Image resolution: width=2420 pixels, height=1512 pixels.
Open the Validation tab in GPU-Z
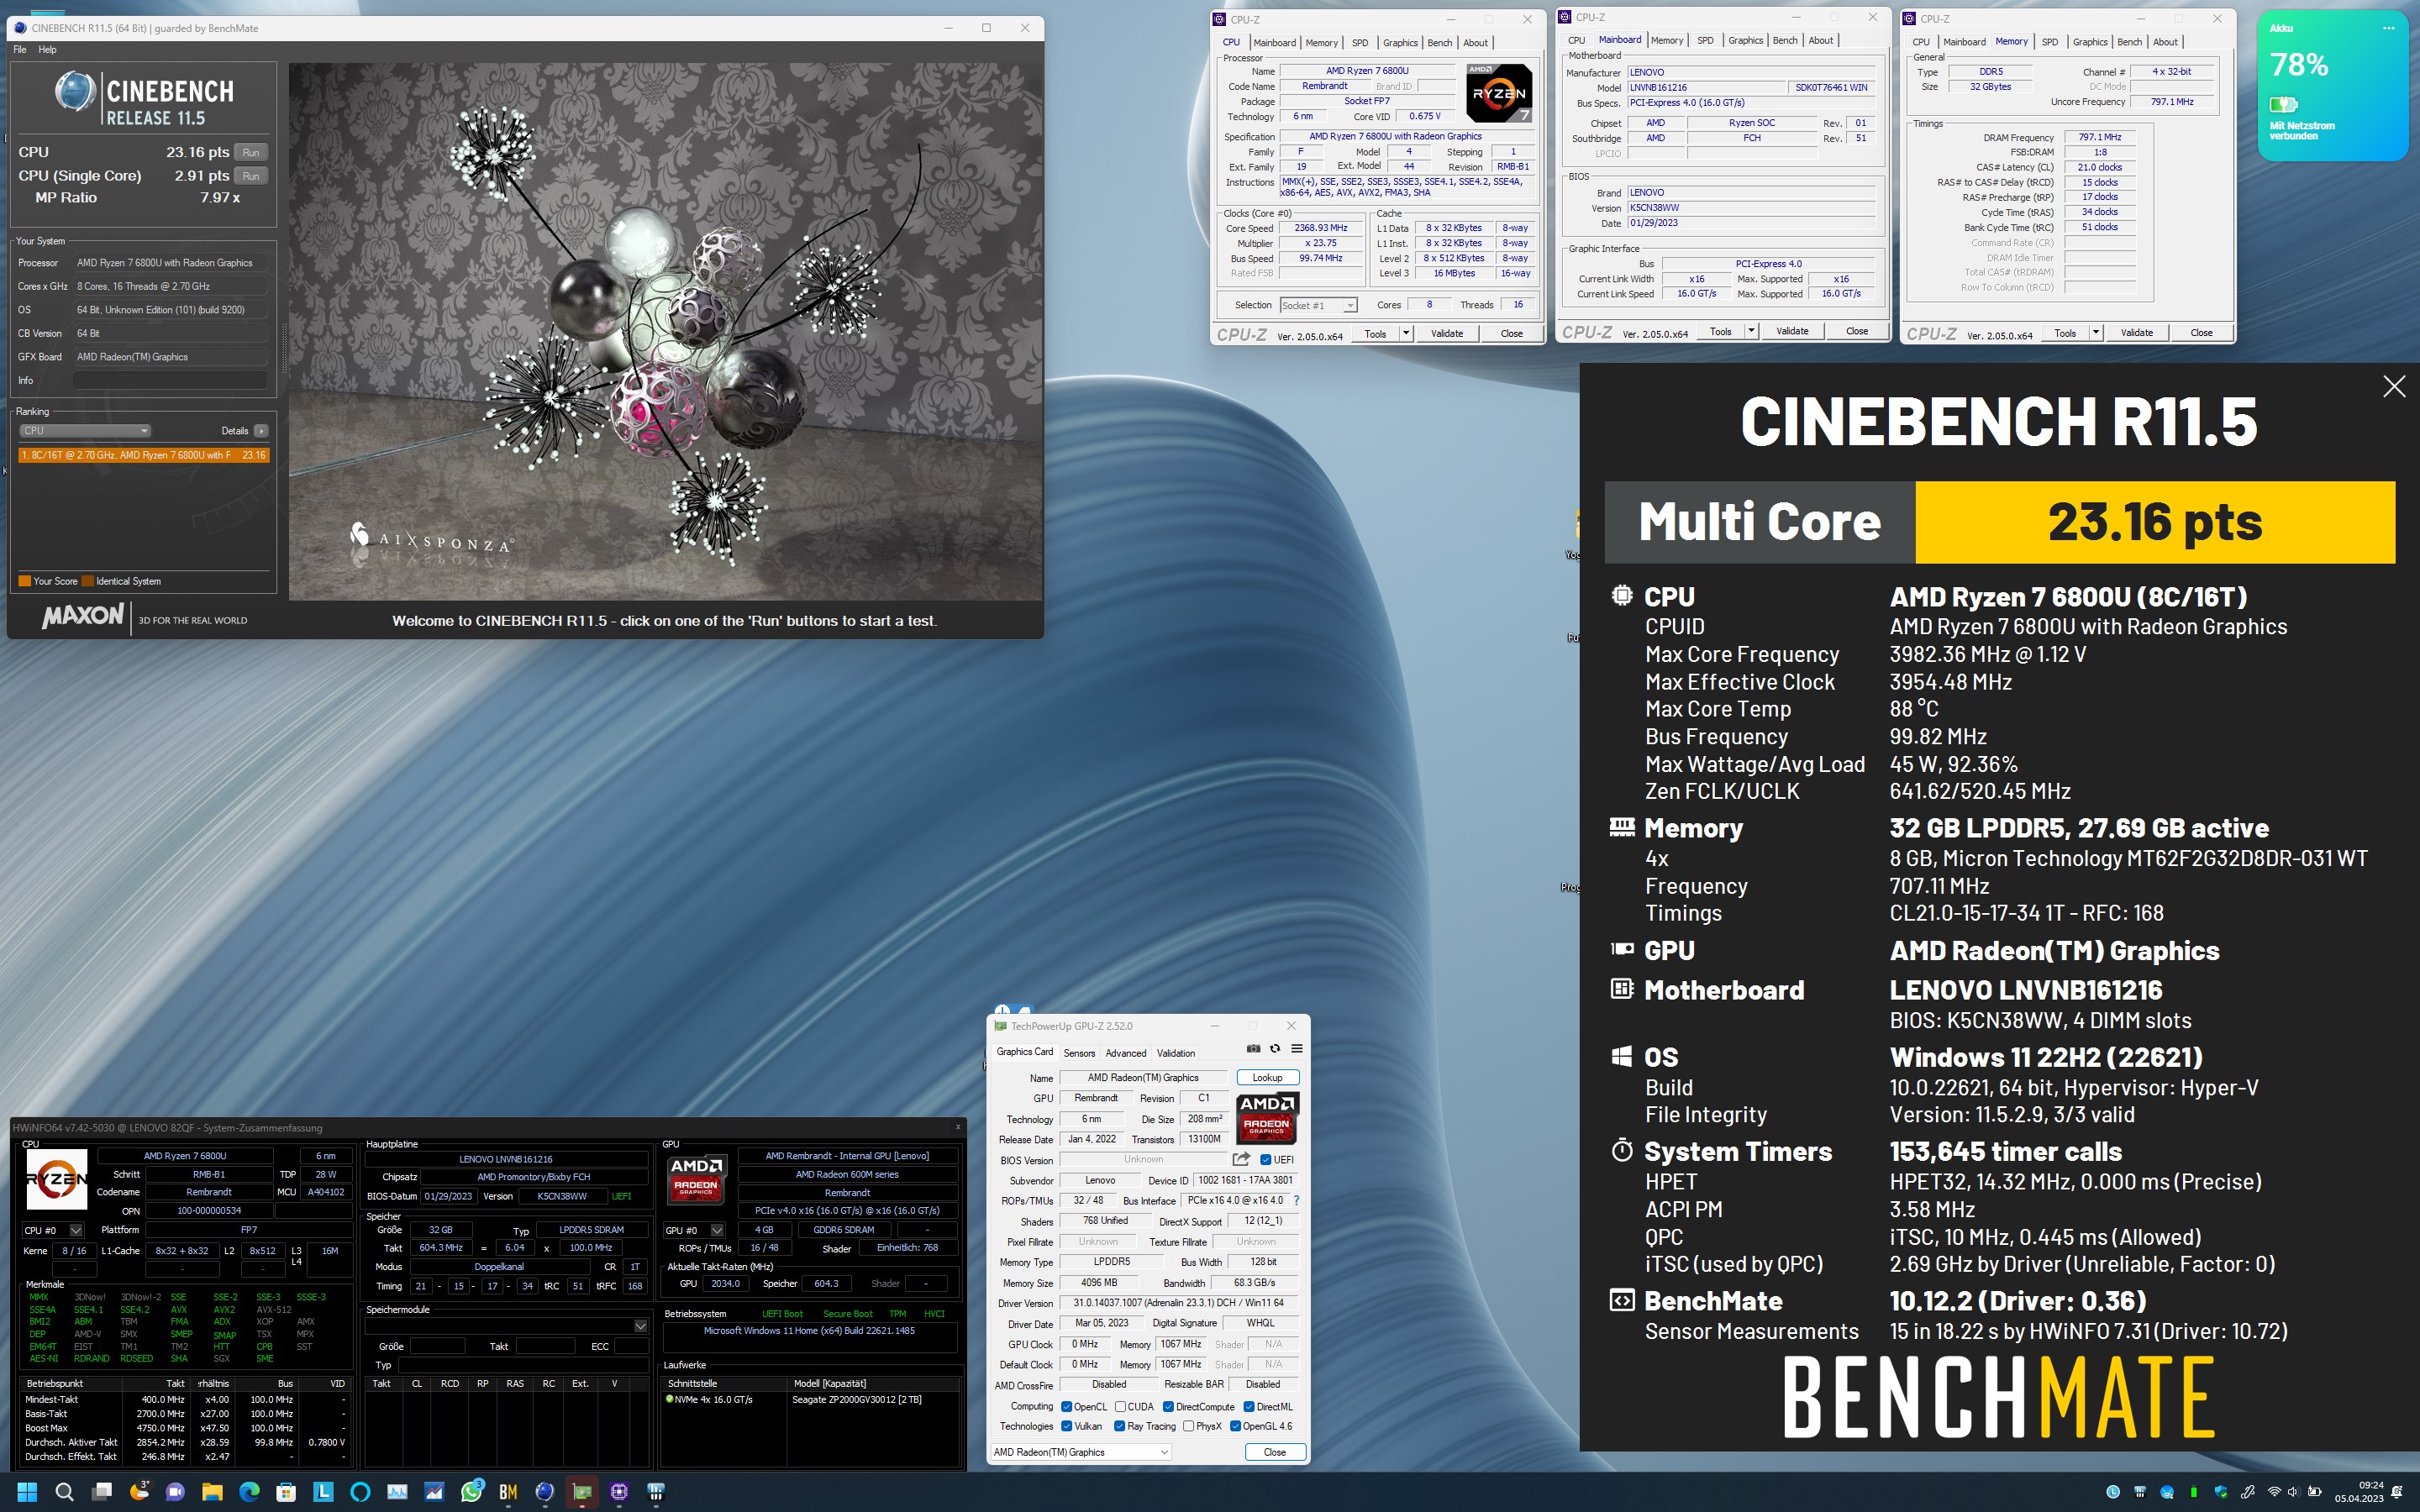(1176, 1053)
